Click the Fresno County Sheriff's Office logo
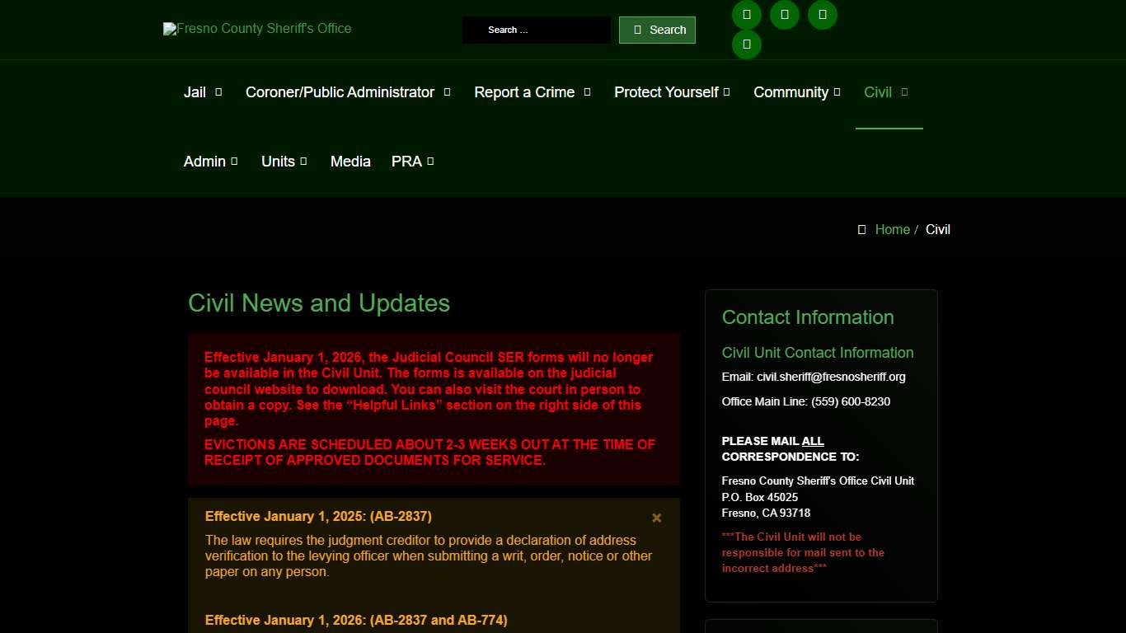The height and width of the screenshot is (633, 1126). (x=257, y=29)
